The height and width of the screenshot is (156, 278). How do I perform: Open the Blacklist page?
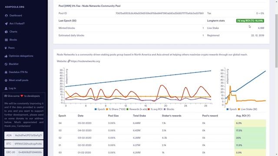pos(13,64)
